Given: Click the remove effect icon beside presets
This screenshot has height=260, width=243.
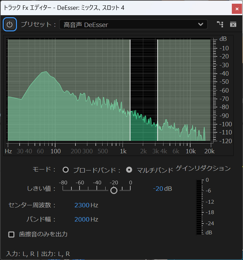Looking at the screenshot, I should (x=233, y=24).
